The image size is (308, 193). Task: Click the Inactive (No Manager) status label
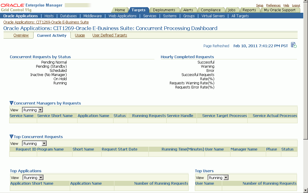point(48,75)
